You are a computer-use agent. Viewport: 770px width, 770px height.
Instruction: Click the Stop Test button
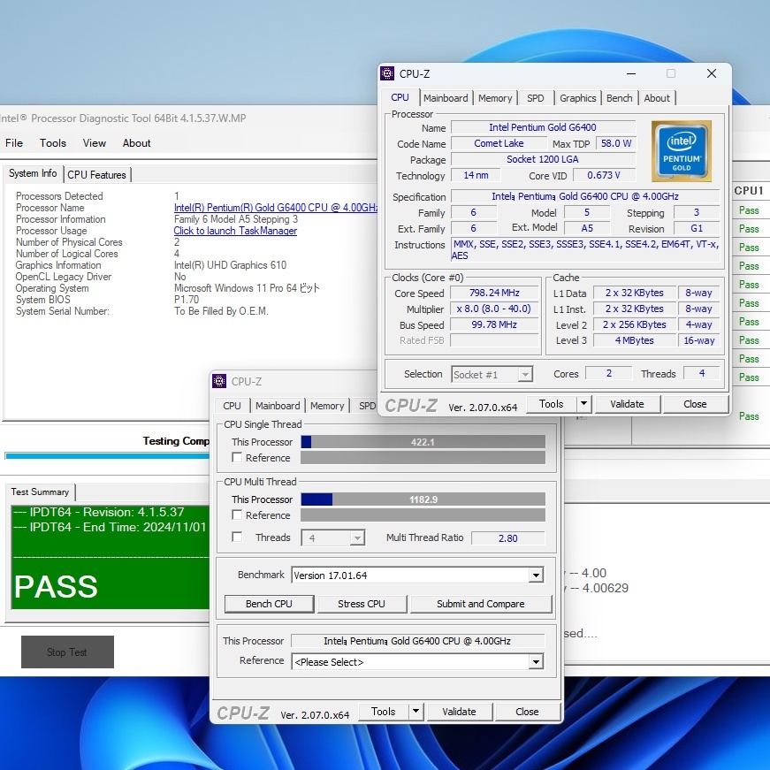(x=67, y=652)
